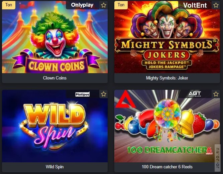The height and width of the screenshot is (174, 223).
Task: Star the 100 Dream catcher game
Action: tap(216, 94)
